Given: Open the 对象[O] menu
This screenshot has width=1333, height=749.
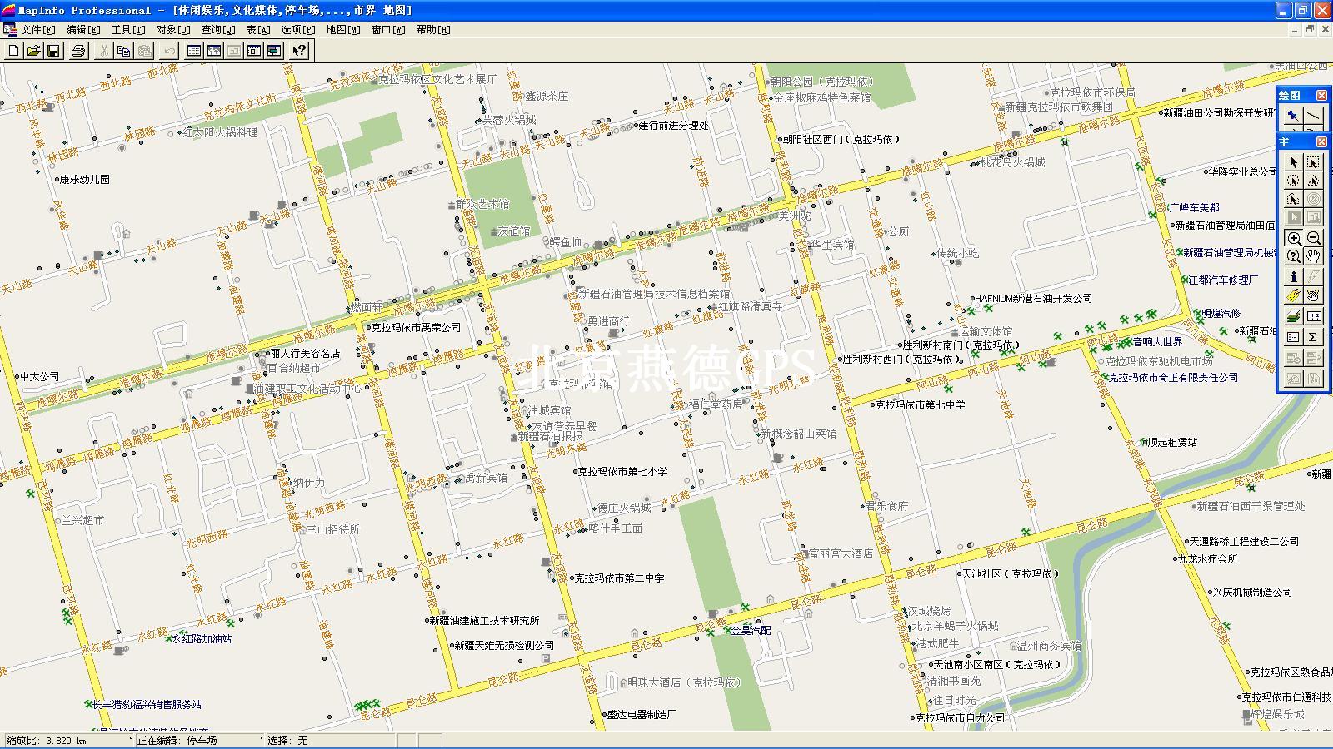Looking at the screenshot, I should pyautogui.click(x=173, y=30).
